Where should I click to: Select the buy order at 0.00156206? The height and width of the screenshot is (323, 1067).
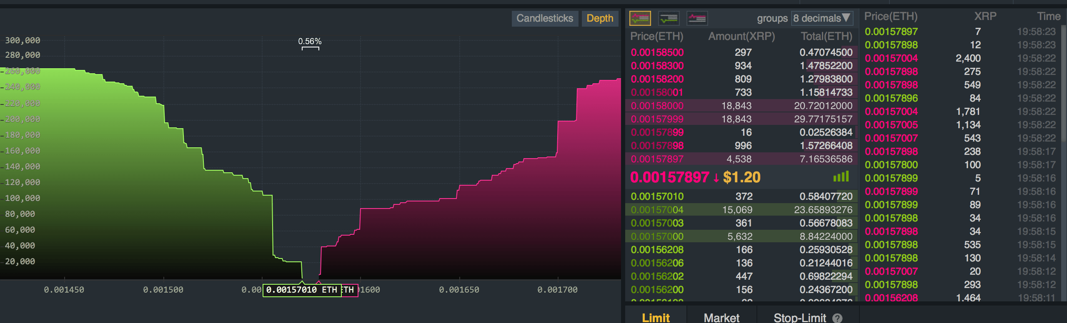pyautogui.click(x=741, y=263)
